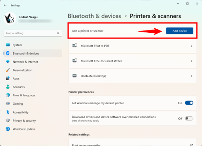The image size is (202, 146).
Task: Click the Microsoft Print to PDF printer icon
Action: click(75, 46)
